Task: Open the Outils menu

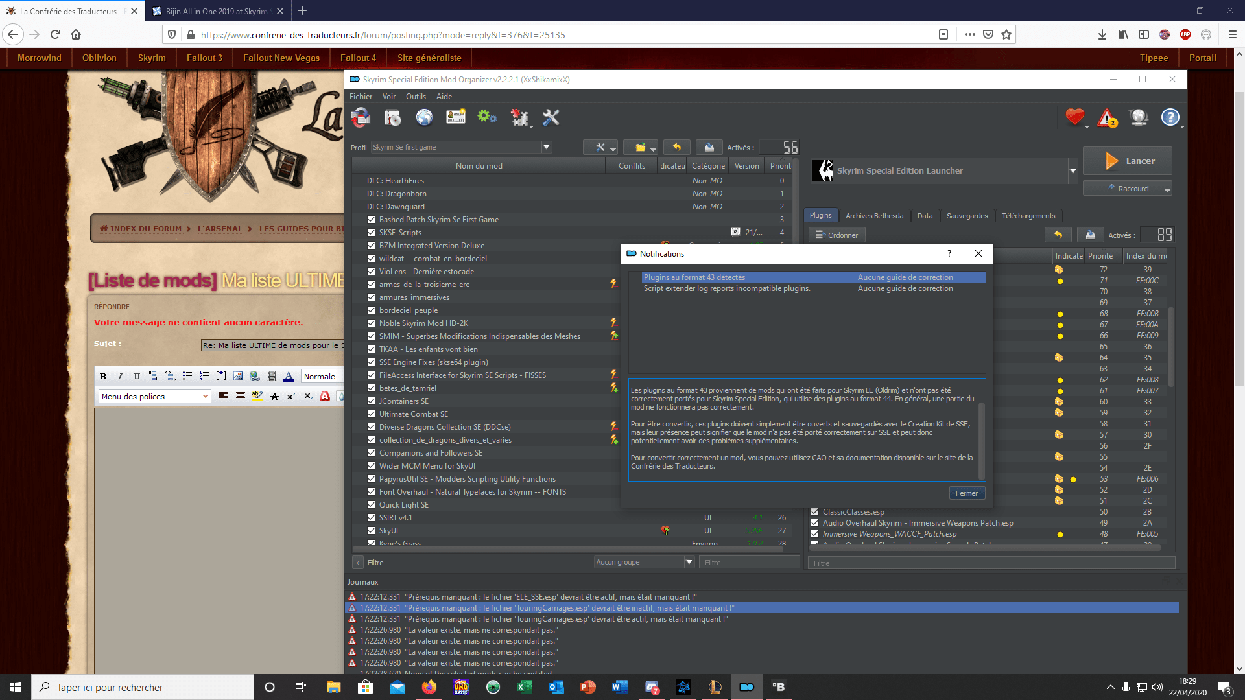Action: [416, 97]
